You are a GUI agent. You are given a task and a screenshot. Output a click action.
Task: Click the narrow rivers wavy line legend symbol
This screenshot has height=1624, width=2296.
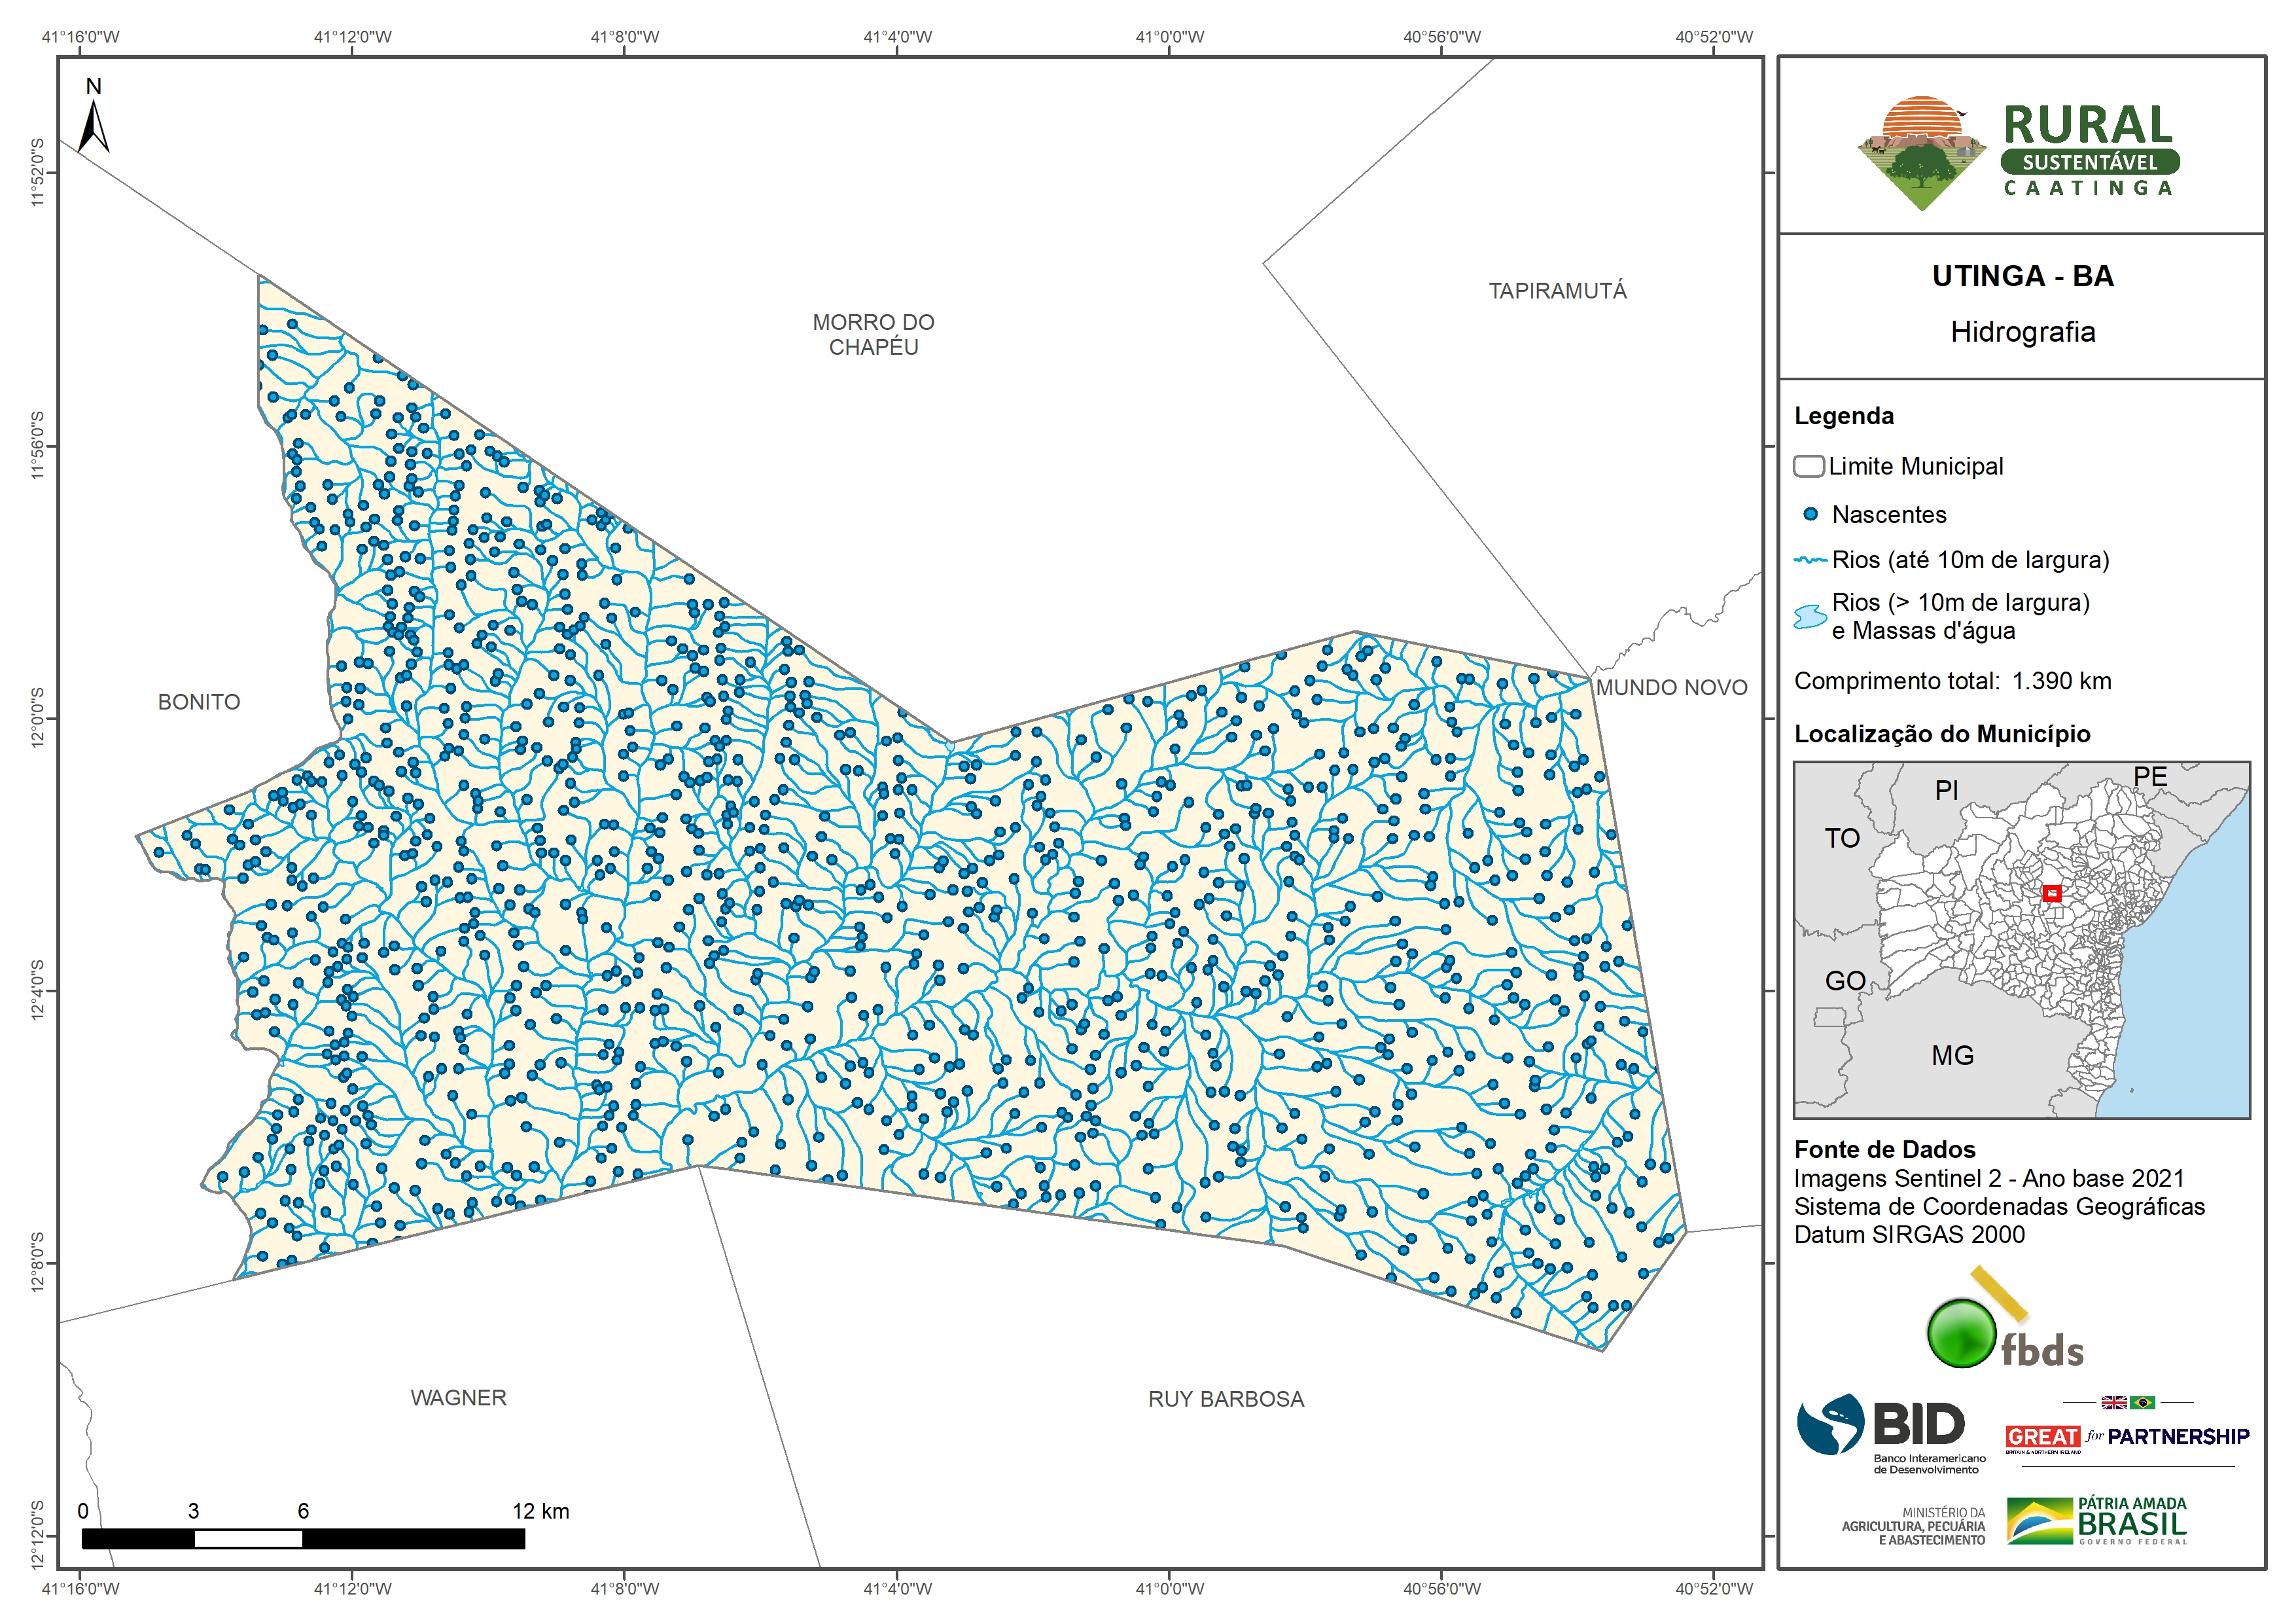(1810, 560)
